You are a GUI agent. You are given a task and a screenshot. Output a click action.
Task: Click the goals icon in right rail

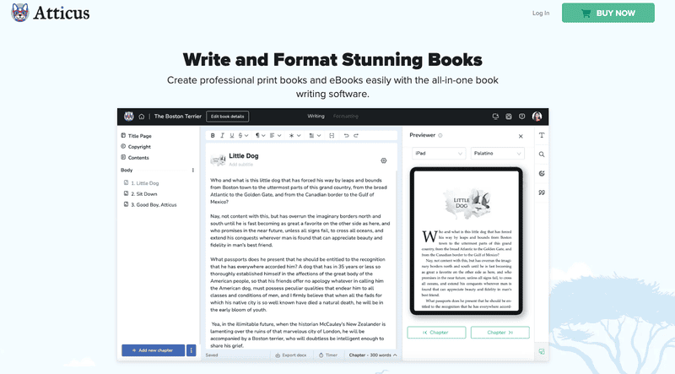(542, 173)
